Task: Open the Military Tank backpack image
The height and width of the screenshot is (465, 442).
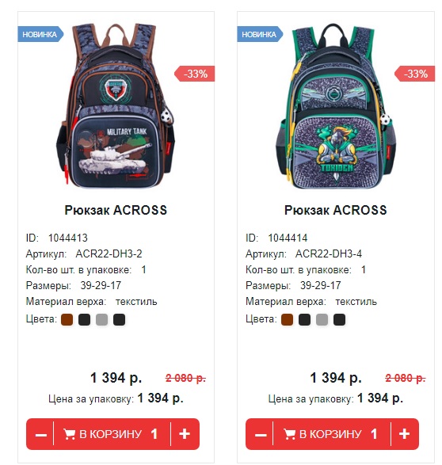Action: coord(116,105)
